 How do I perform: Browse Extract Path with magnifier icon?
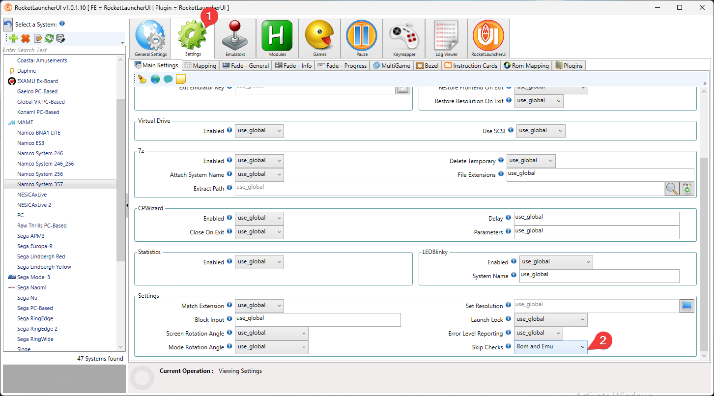(x=672, y=189)
